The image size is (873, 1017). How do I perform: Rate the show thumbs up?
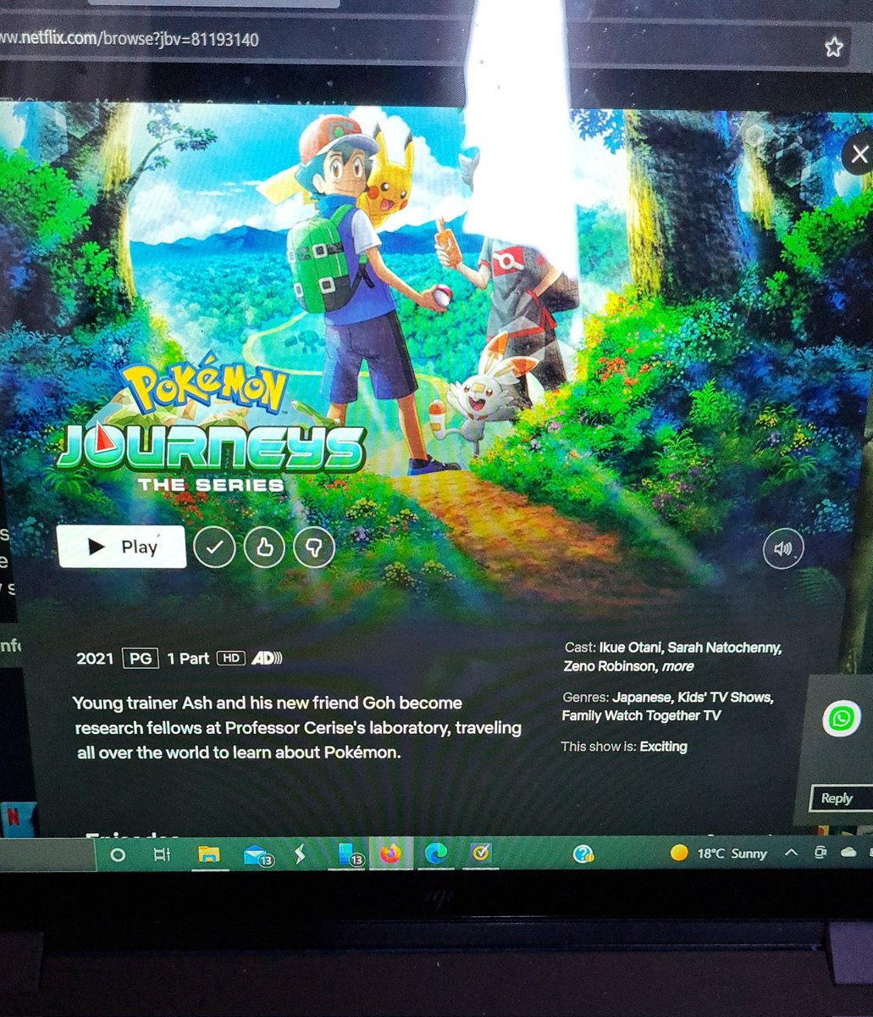[264, 549]
